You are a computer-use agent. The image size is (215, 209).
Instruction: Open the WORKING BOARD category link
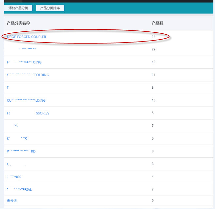click(x=21, y=151)
